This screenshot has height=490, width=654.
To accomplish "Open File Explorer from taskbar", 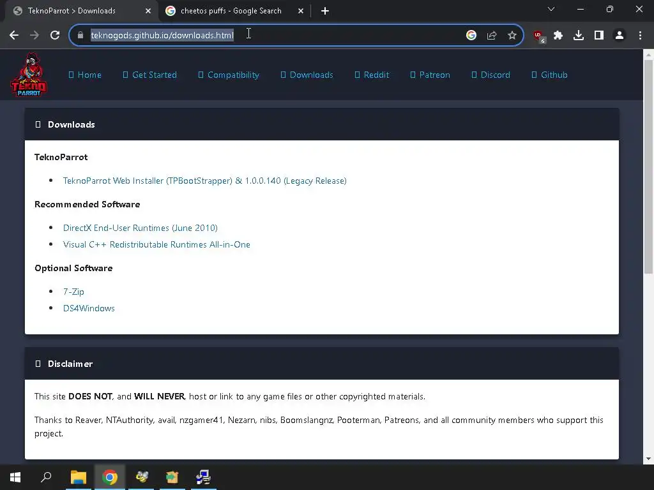I will click(79, 477).
